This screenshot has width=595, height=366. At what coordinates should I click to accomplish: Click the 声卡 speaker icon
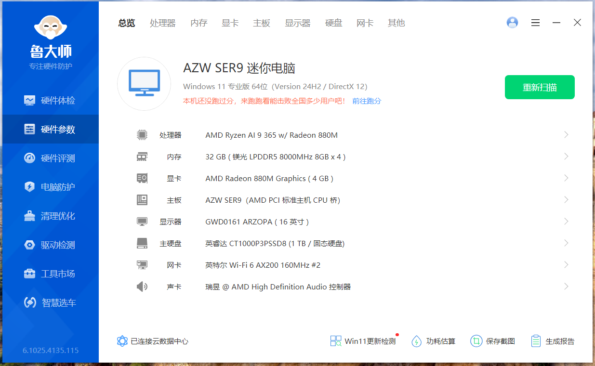click(x=142, y=287)
